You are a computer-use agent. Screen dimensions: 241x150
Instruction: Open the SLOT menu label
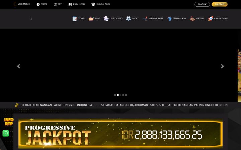click(97, 19)
